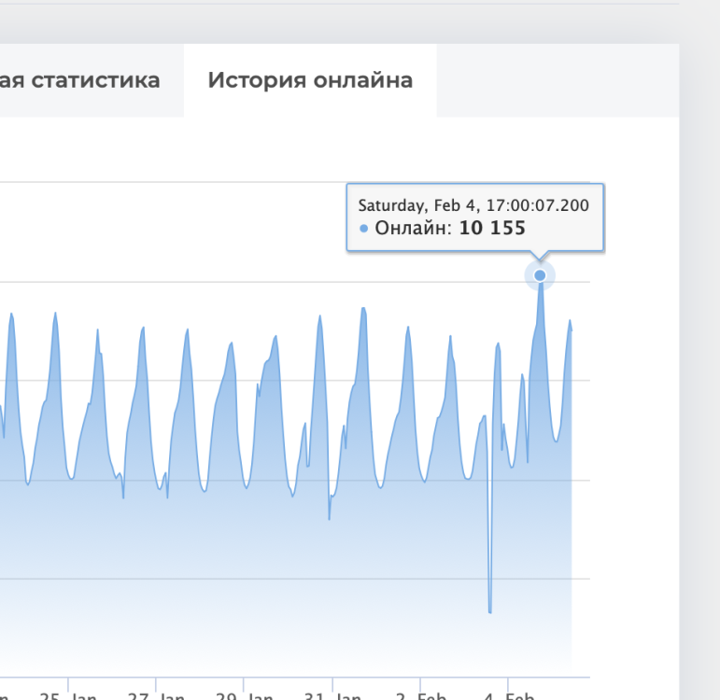Click the last peak at the chart's right edge
This screenshot has width=720, height=700.
570,321
